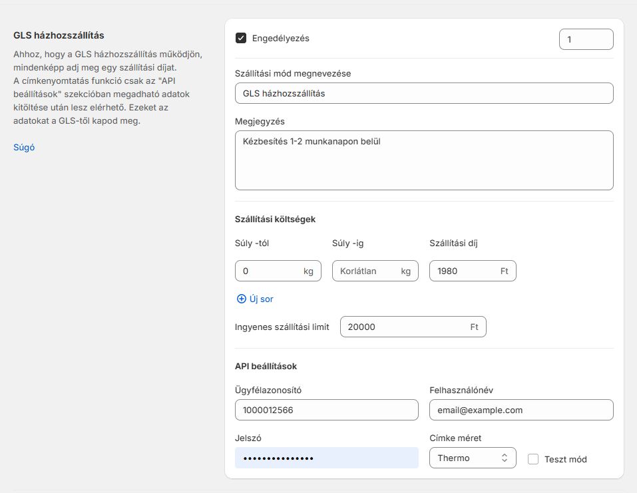The image size is (637, 493).
Task: Open the Súgó help link
Action: [x=24, y=147]
